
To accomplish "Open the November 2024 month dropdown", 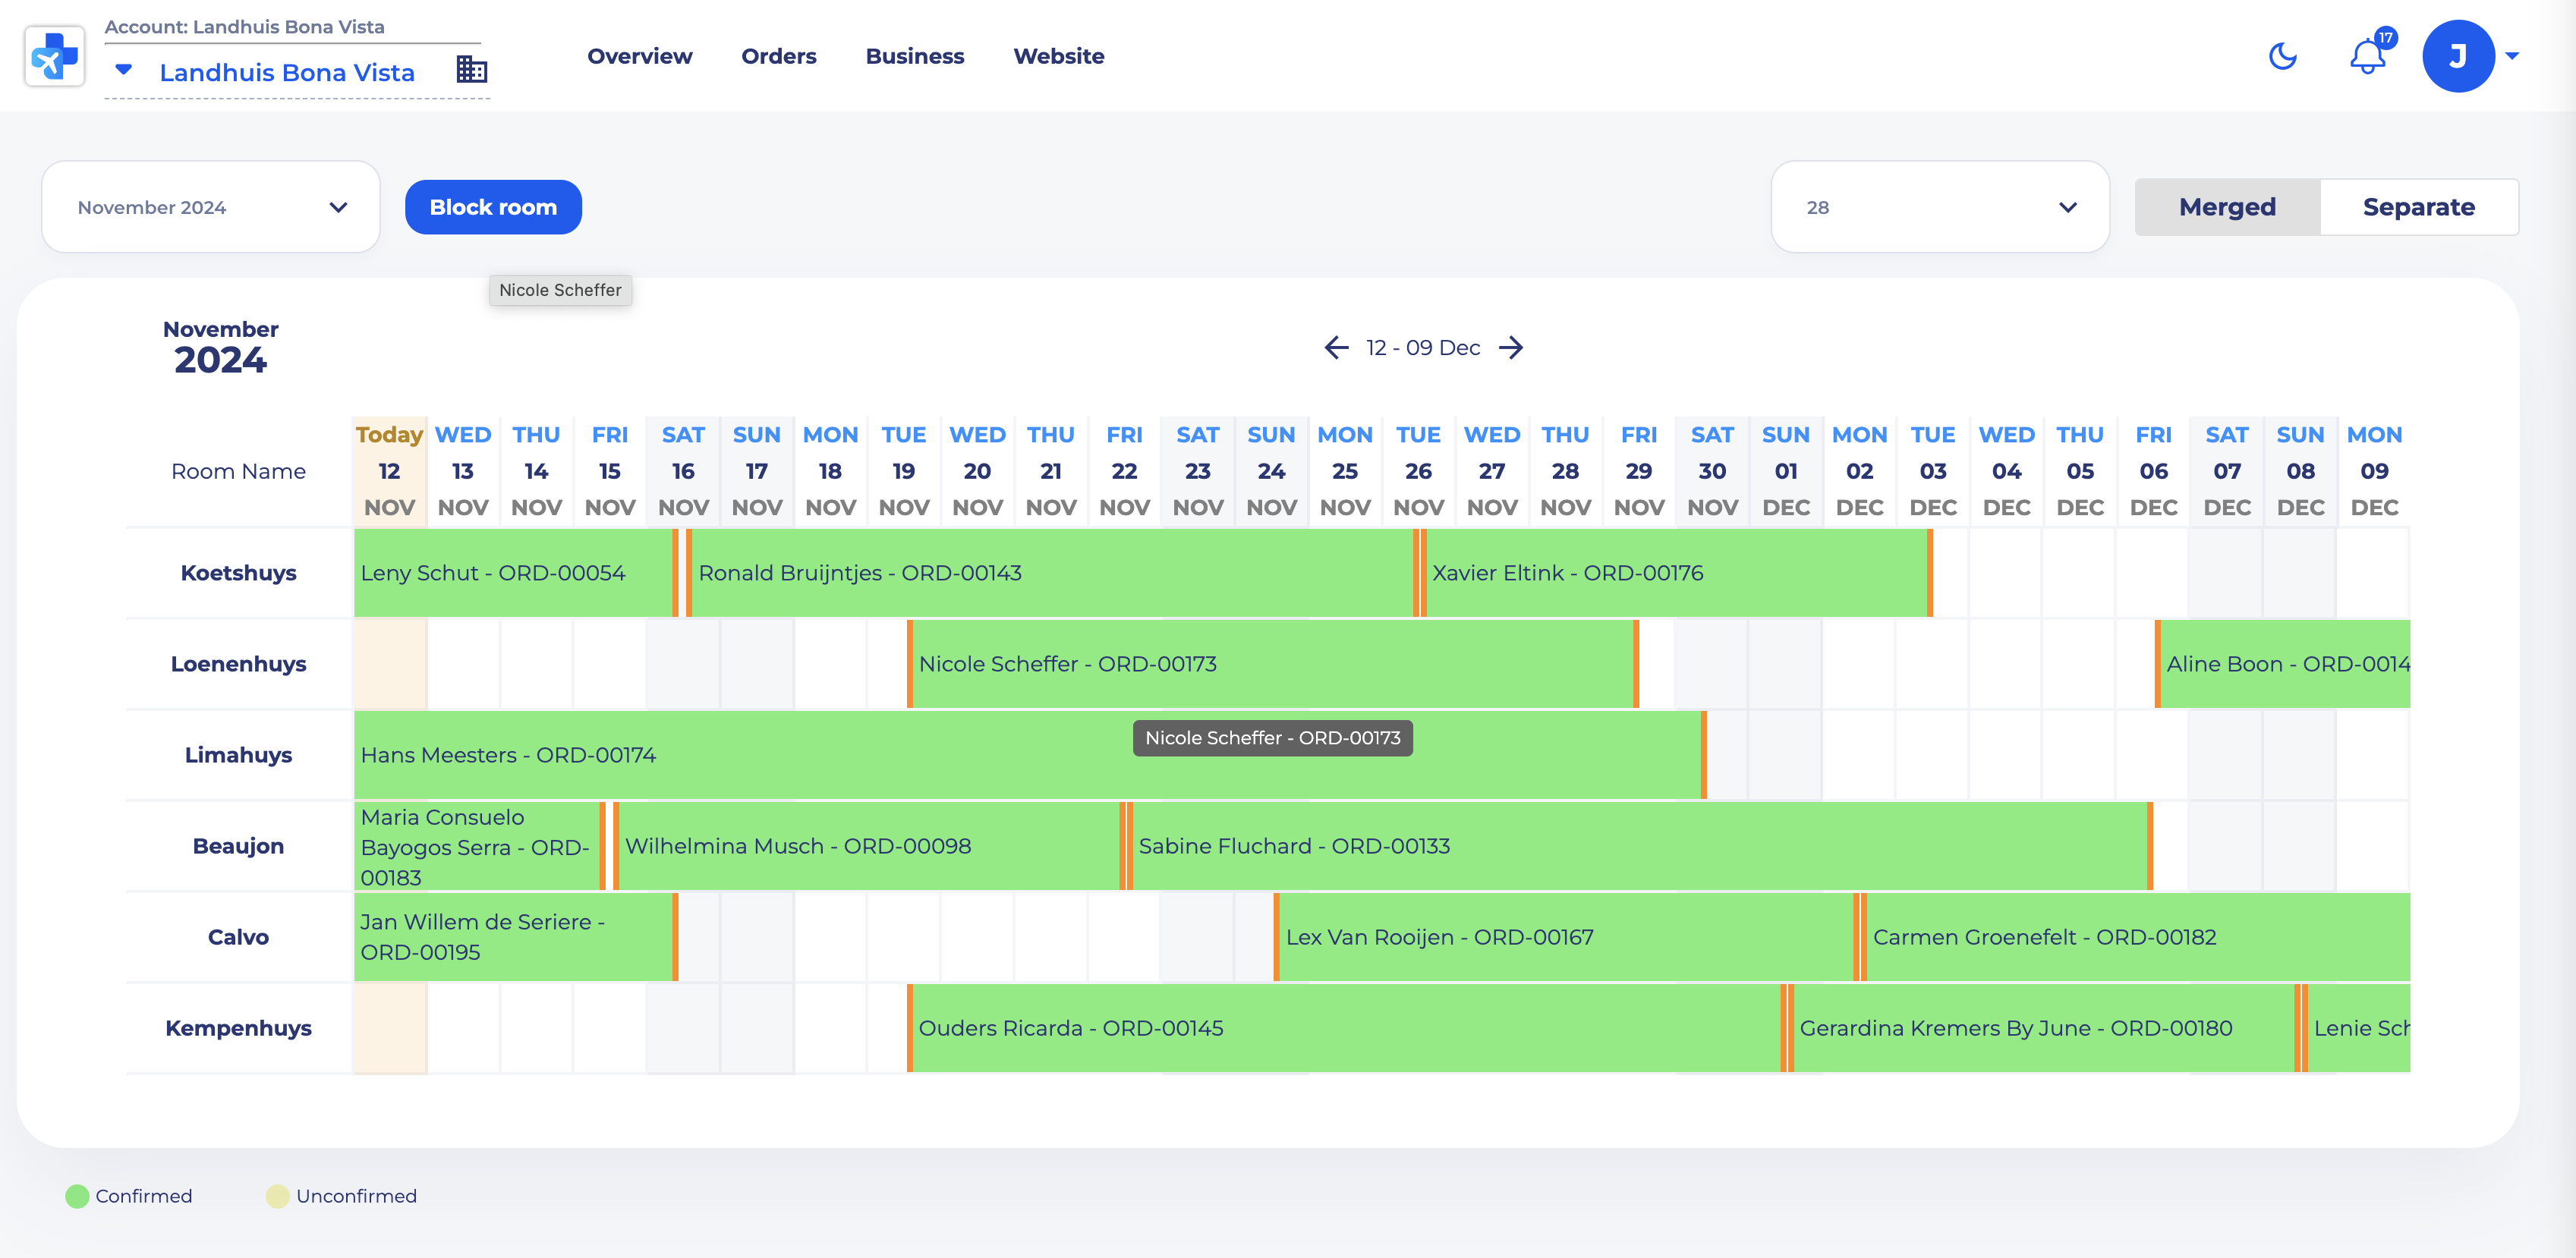I will pos(211,207).
